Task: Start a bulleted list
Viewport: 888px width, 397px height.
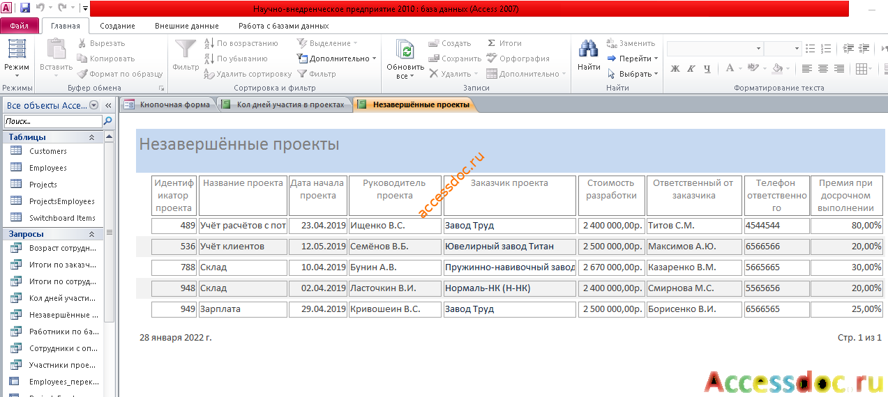Action: pyautogui.click(x=810, y=48)
